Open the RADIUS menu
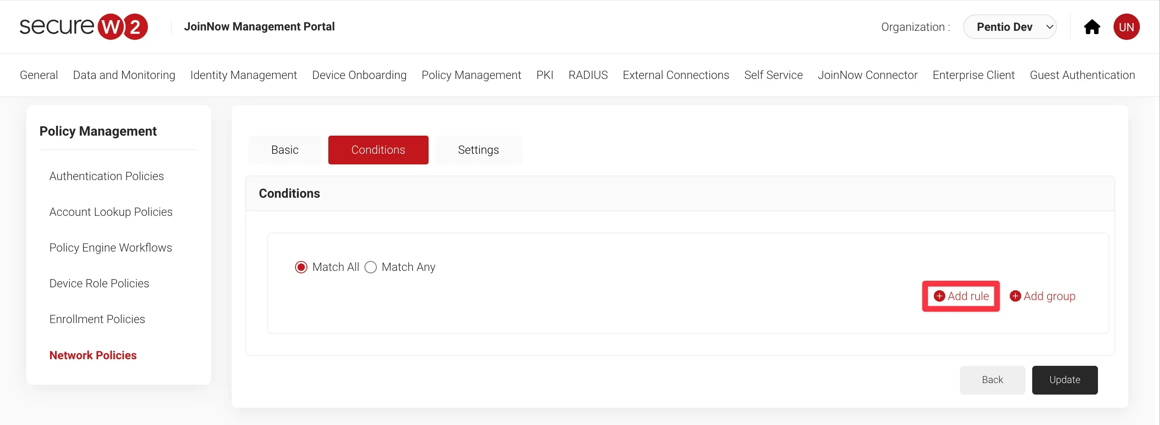This screenshot has height=425, width=1160. point(588,75)
